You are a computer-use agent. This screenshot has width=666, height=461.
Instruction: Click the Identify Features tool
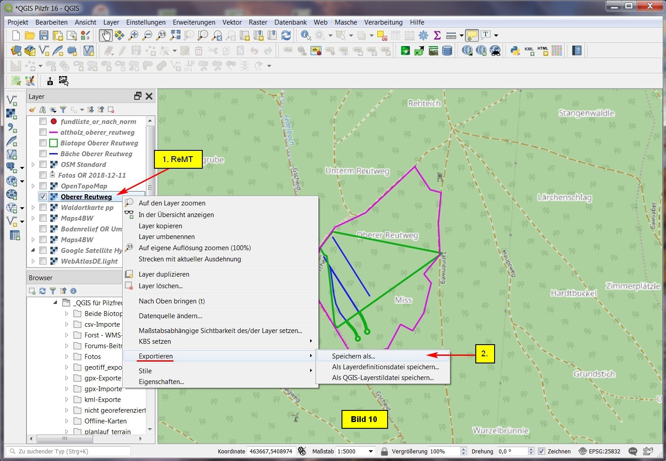click(306, 35)
